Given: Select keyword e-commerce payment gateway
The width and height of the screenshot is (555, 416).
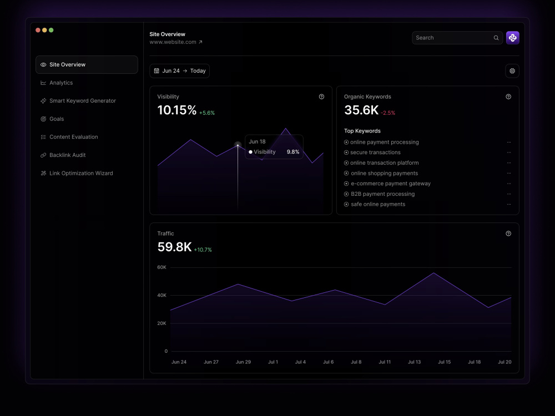Looking at the screenshot, I should pos(391,184).
